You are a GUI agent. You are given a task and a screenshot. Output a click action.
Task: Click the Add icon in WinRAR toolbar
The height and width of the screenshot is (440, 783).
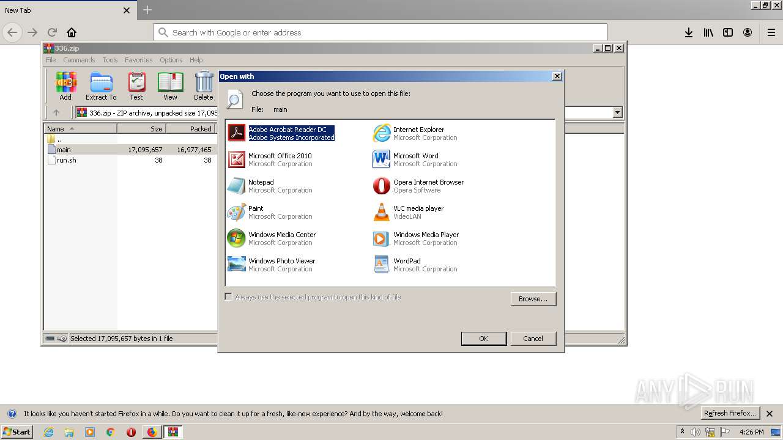[65, 86]
